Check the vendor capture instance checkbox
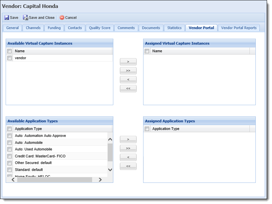272x204 pixels. pos(10,58)
